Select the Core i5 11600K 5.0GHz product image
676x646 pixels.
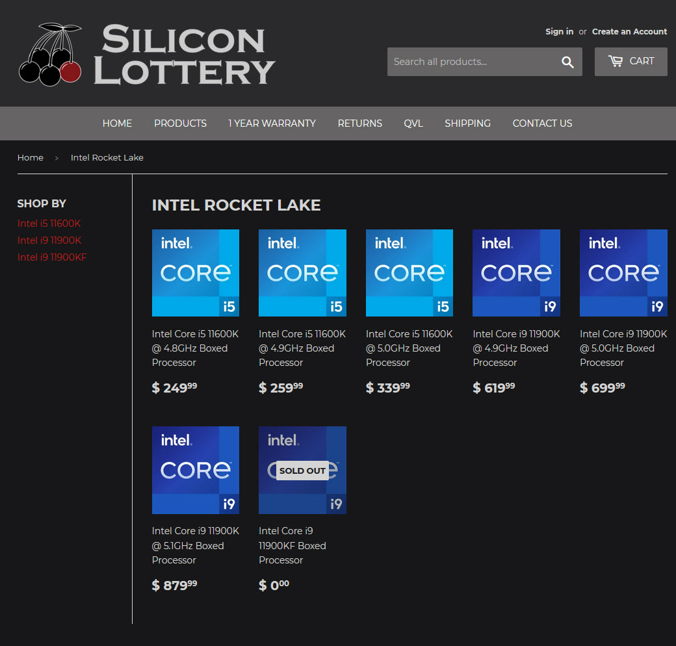tap(409, 272)
